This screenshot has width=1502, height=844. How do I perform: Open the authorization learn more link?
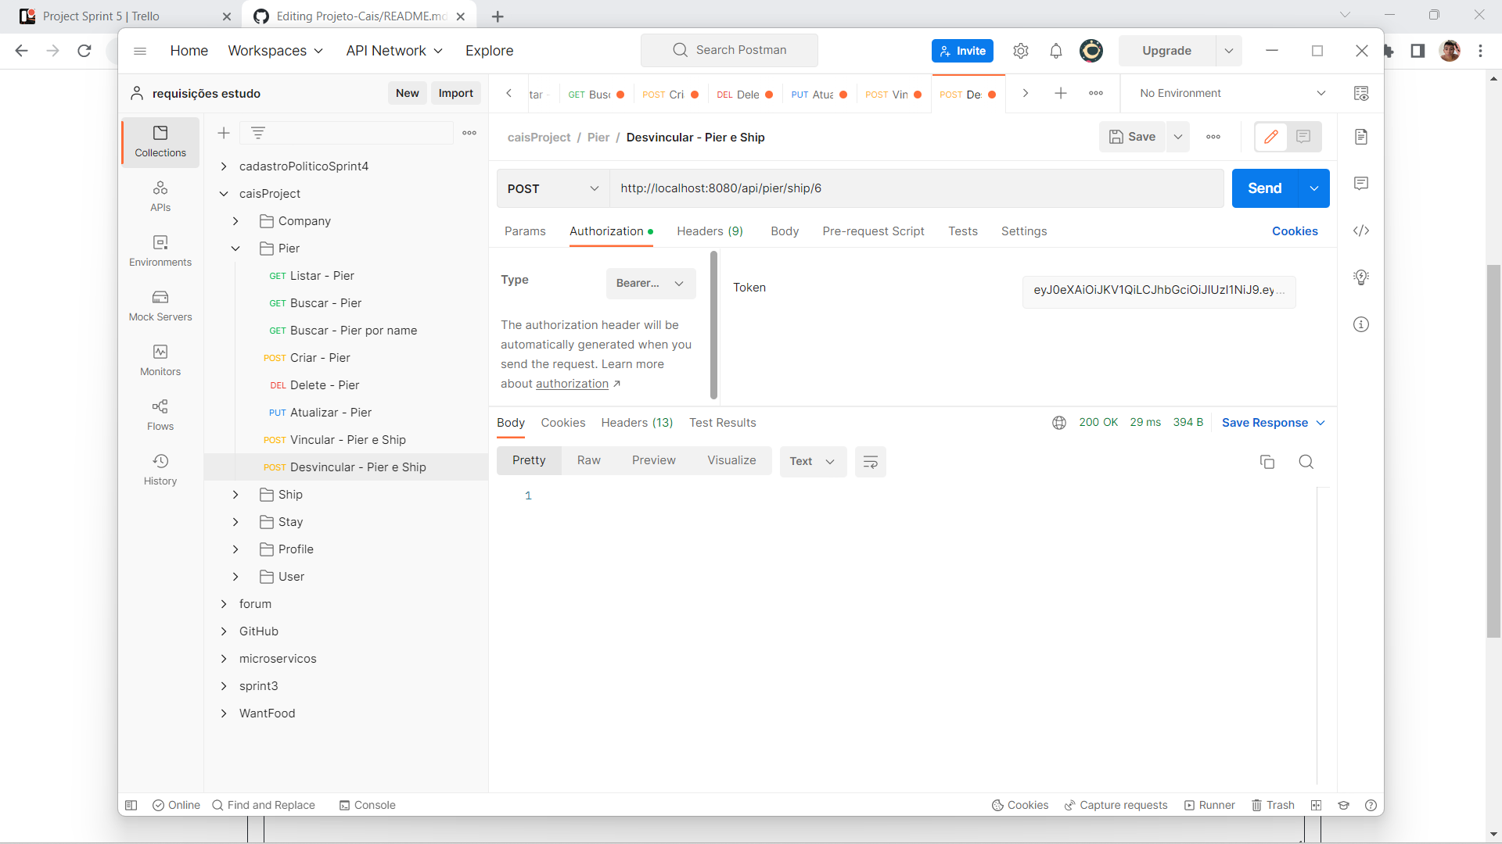(571, 384)
